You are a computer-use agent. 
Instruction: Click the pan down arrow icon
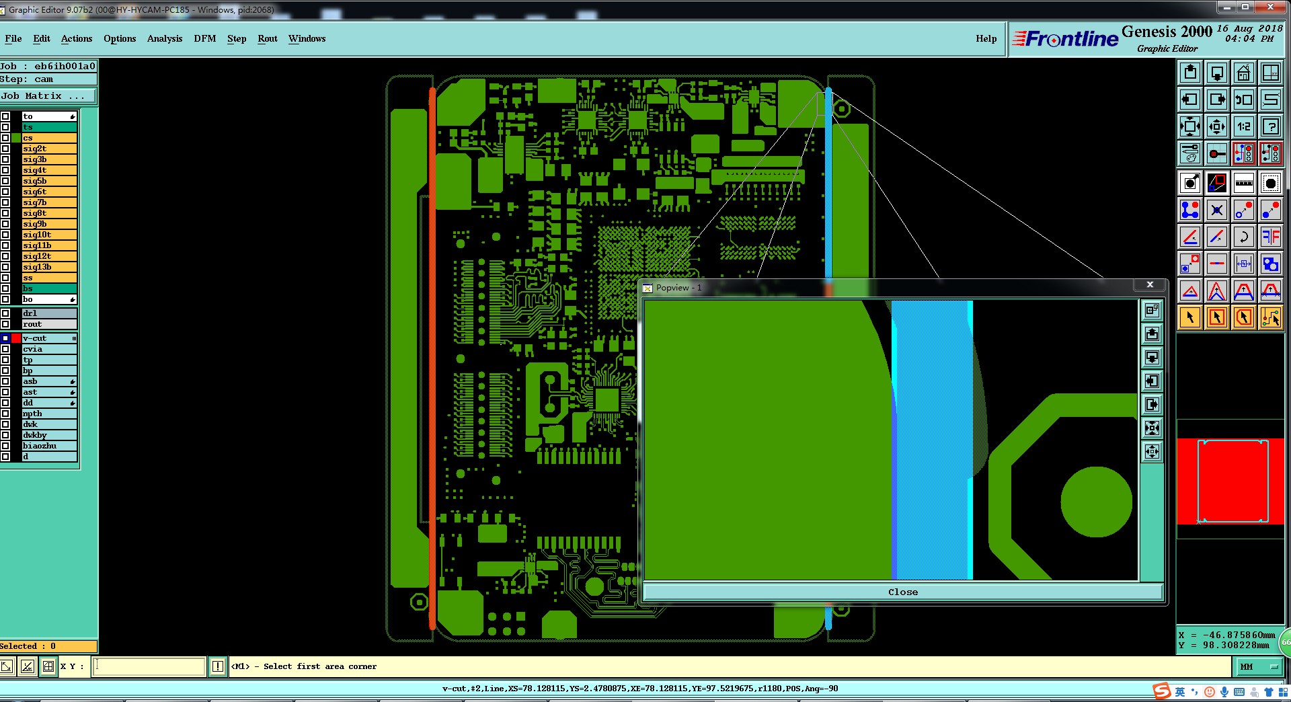(x=1217, y=73)
